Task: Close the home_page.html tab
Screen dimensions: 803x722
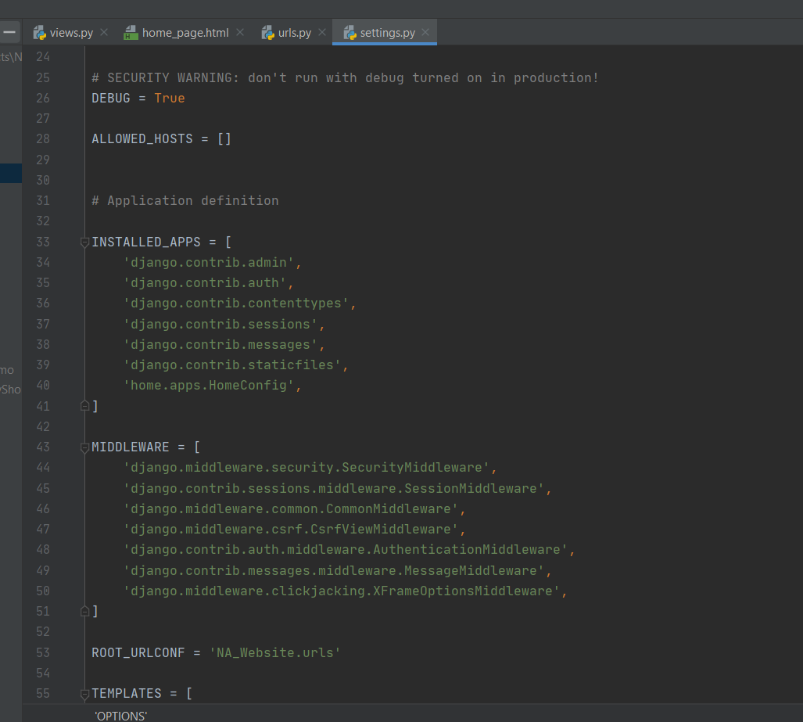Action: point(240,32)
